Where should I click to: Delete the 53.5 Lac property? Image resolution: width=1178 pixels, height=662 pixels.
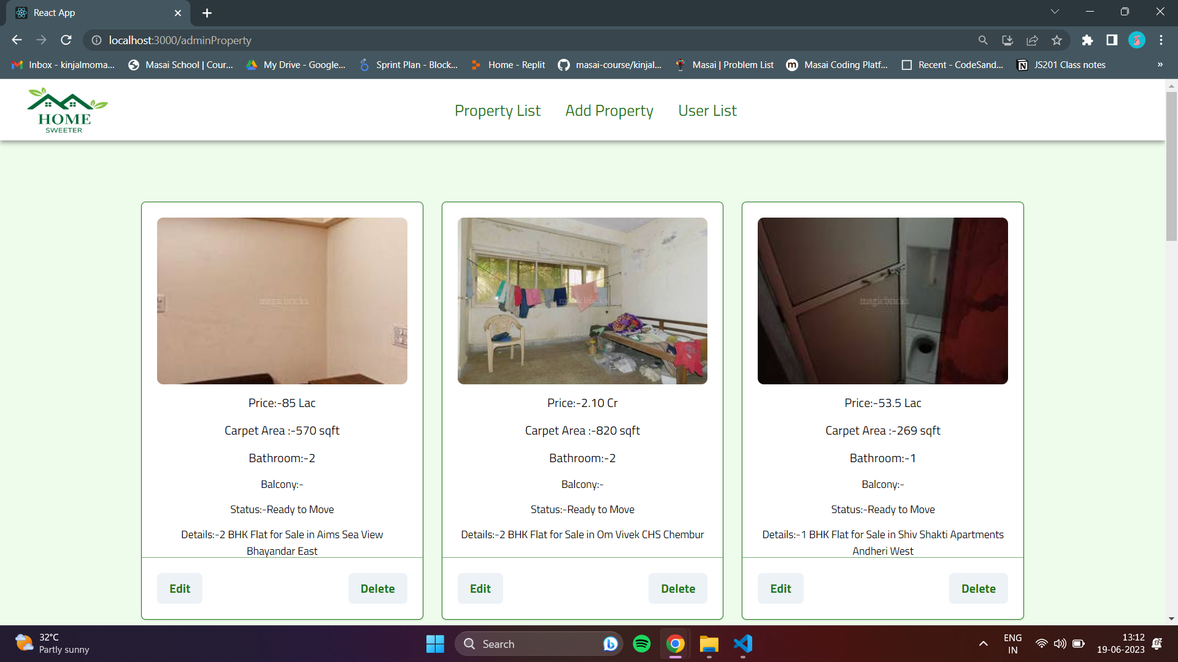coord(978,588)
